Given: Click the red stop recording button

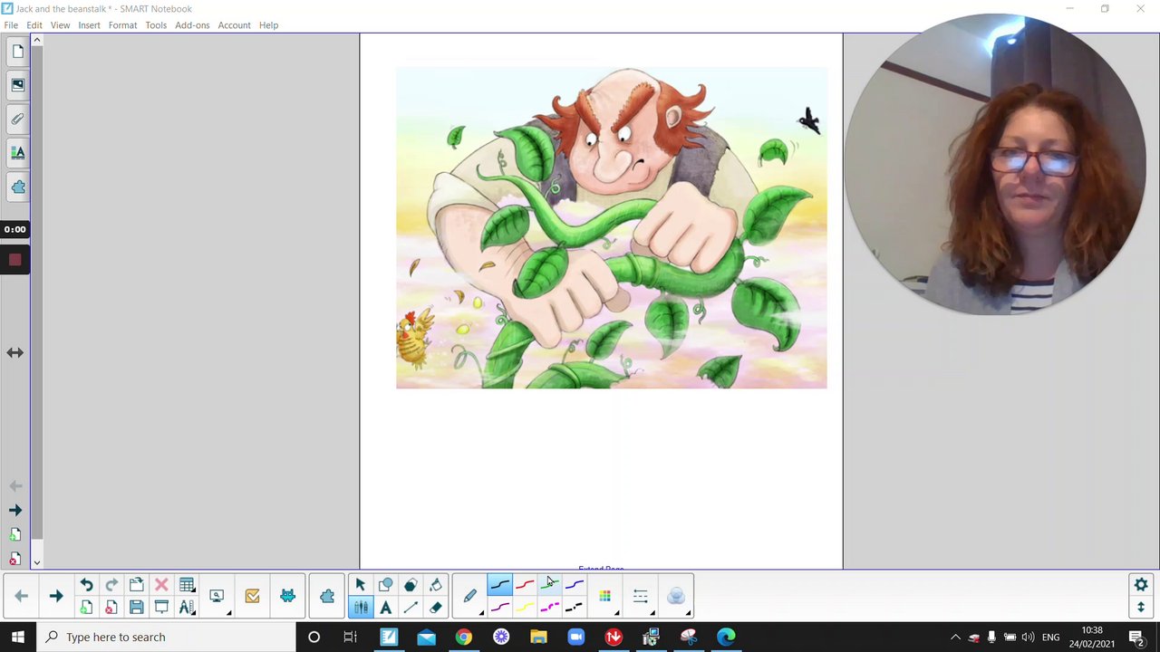Looking at the screenshot, I should tap(14, 260).
